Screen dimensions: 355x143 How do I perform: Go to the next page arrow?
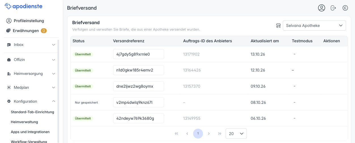click(x=209, y=133)
